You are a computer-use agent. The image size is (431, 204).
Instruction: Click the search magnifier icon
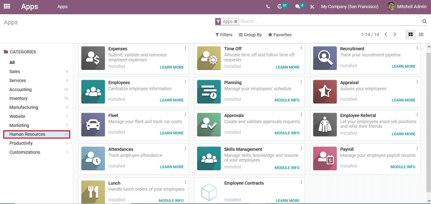[x=424, y=21]
